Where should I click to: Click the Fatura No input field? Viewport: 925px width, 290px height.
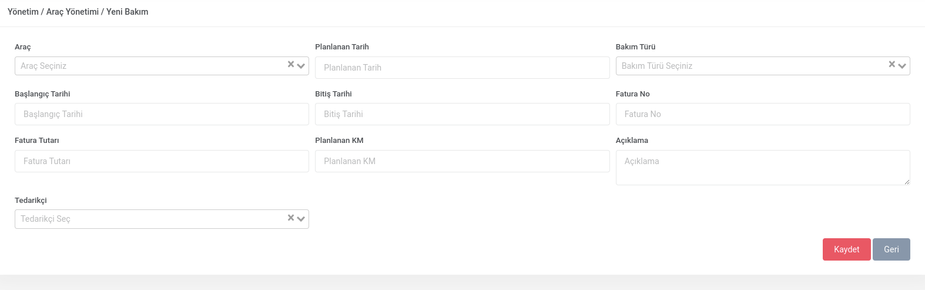[x=763, y=114]
